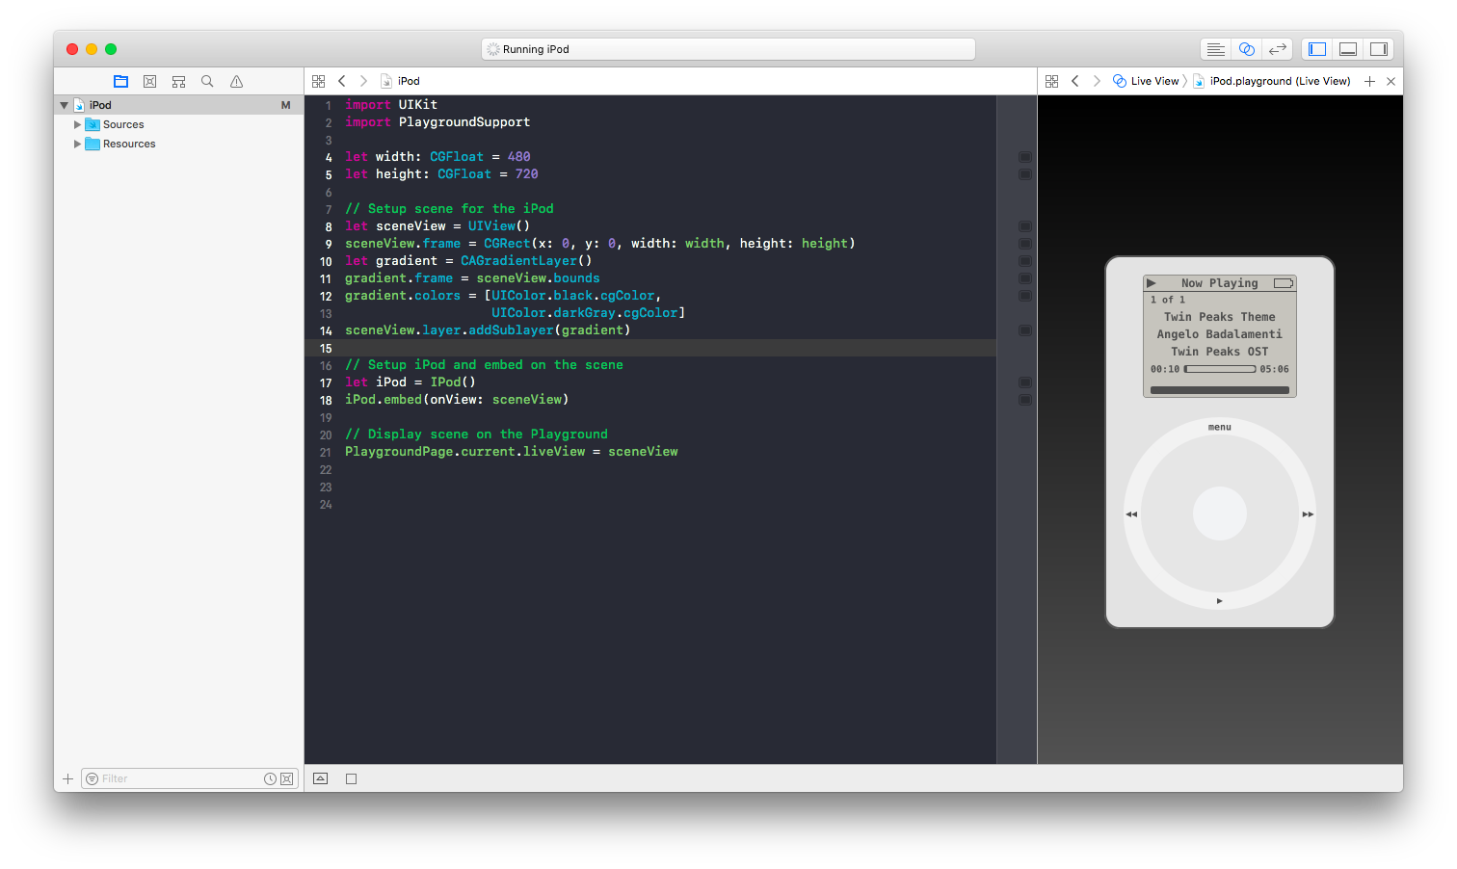
Task: Skip to next track on iPod wheel
Action: 1308,514
